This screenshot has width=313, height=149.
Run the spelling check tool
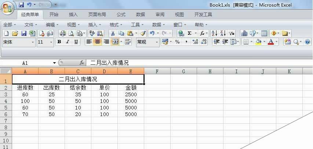coord(92,33)
